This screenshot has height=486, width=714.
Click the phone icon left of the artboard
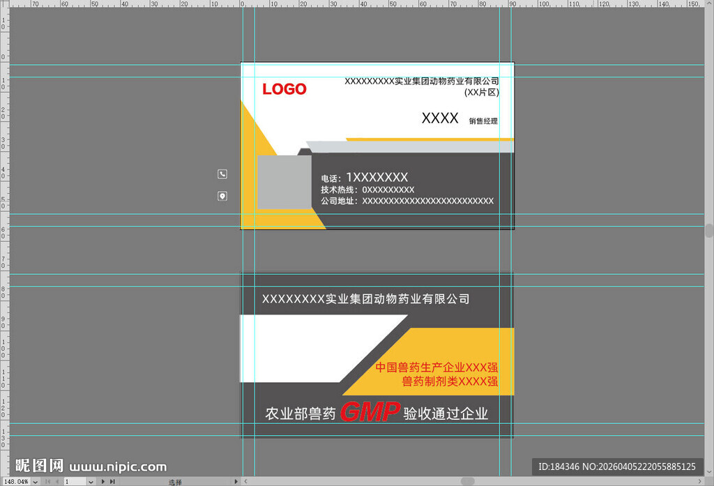(222, 174)
